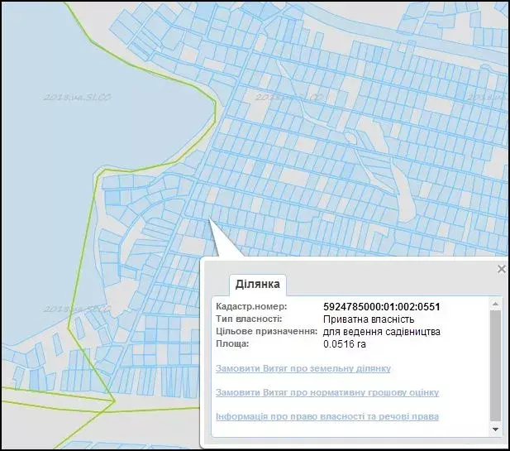Image resolution: width=510 pixels, height=451 pixels.
Task: Click the popup pointer tip on the parcel
Action: tap(210, 220)
